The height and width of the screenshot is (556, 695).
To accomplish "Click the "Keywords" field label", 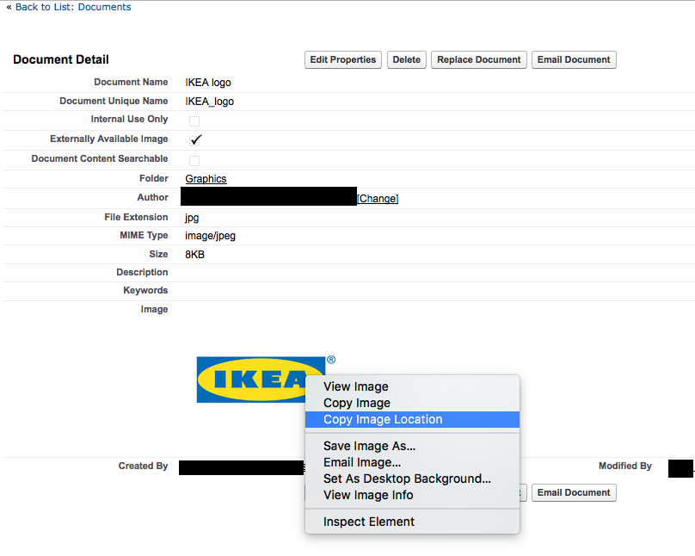I will click(145, 290).
